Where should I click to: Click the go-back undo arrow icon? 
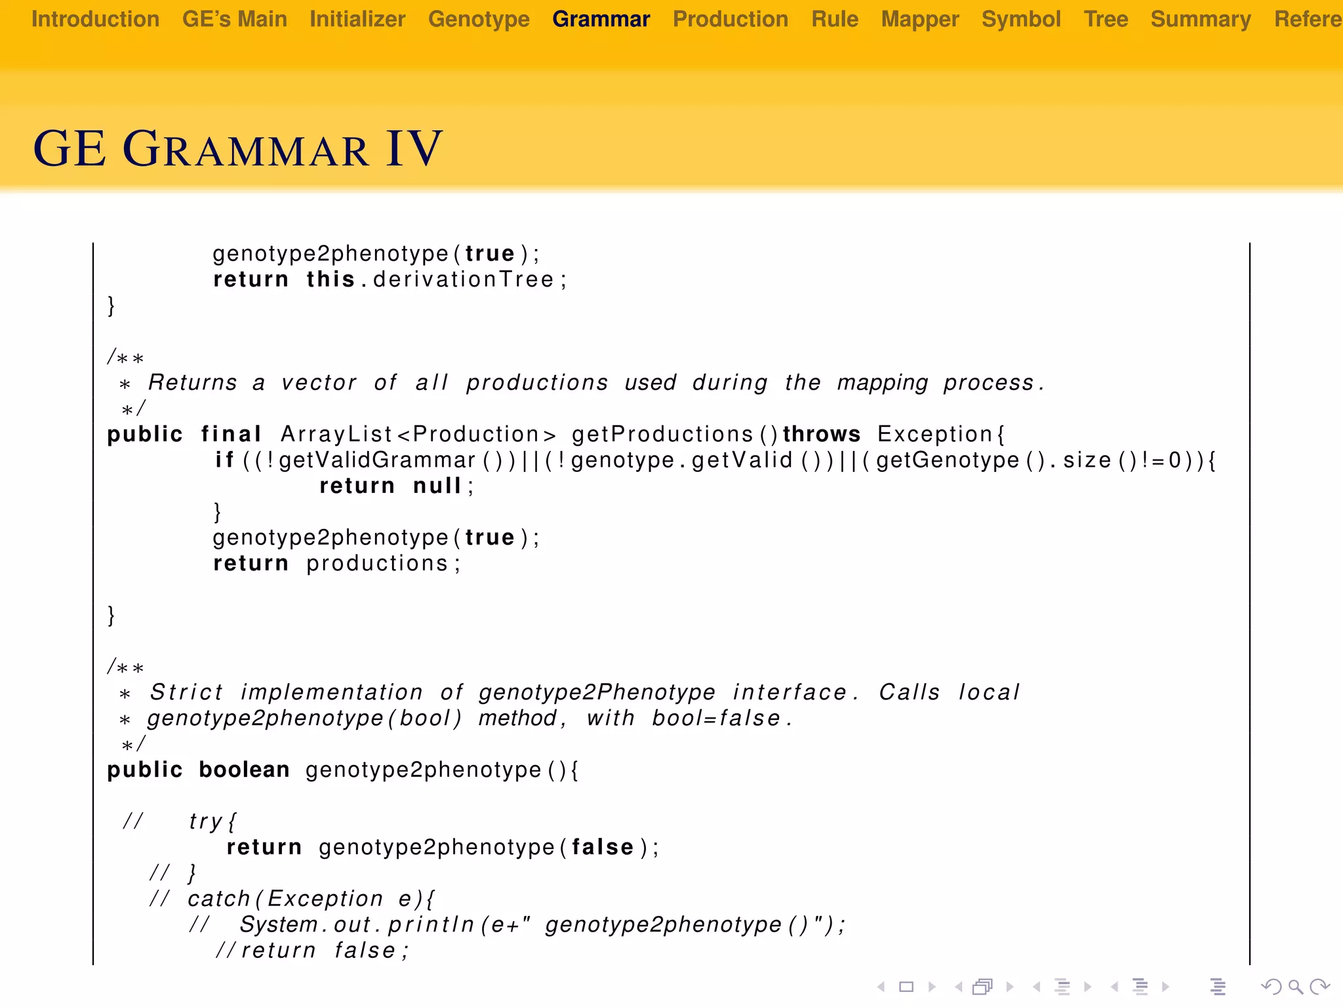pyautogui.click(x=1272, y=987)
